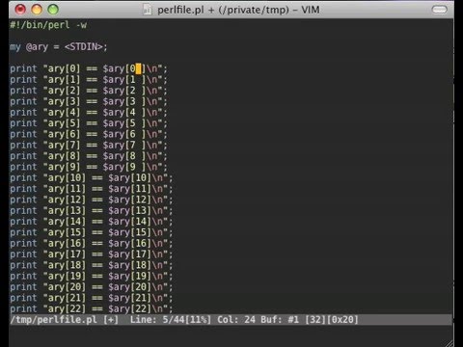Click the print ary[15] line
This screenshot has height=347, width=463.
92,232
